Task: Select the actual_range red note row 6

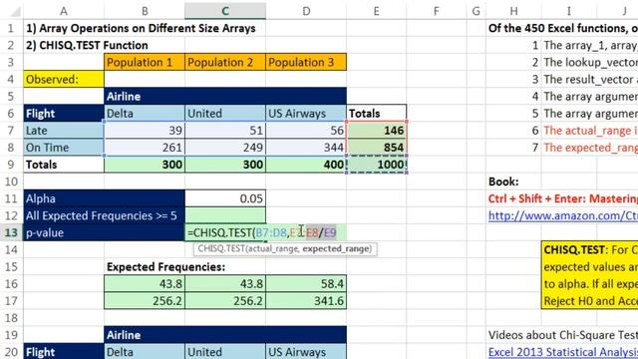Action: (x=590, y=131)
